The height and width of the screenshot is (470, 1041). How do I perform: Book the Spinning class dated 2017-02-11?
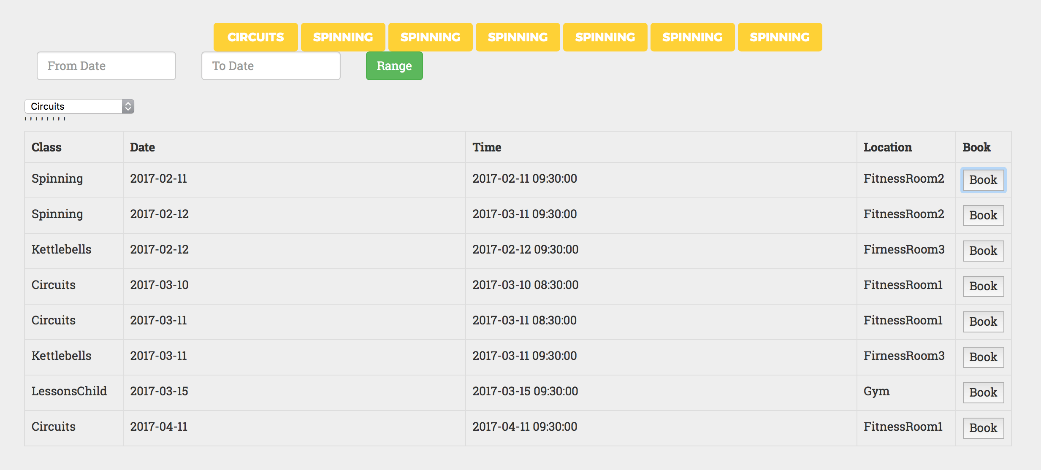tap(983, 180)
